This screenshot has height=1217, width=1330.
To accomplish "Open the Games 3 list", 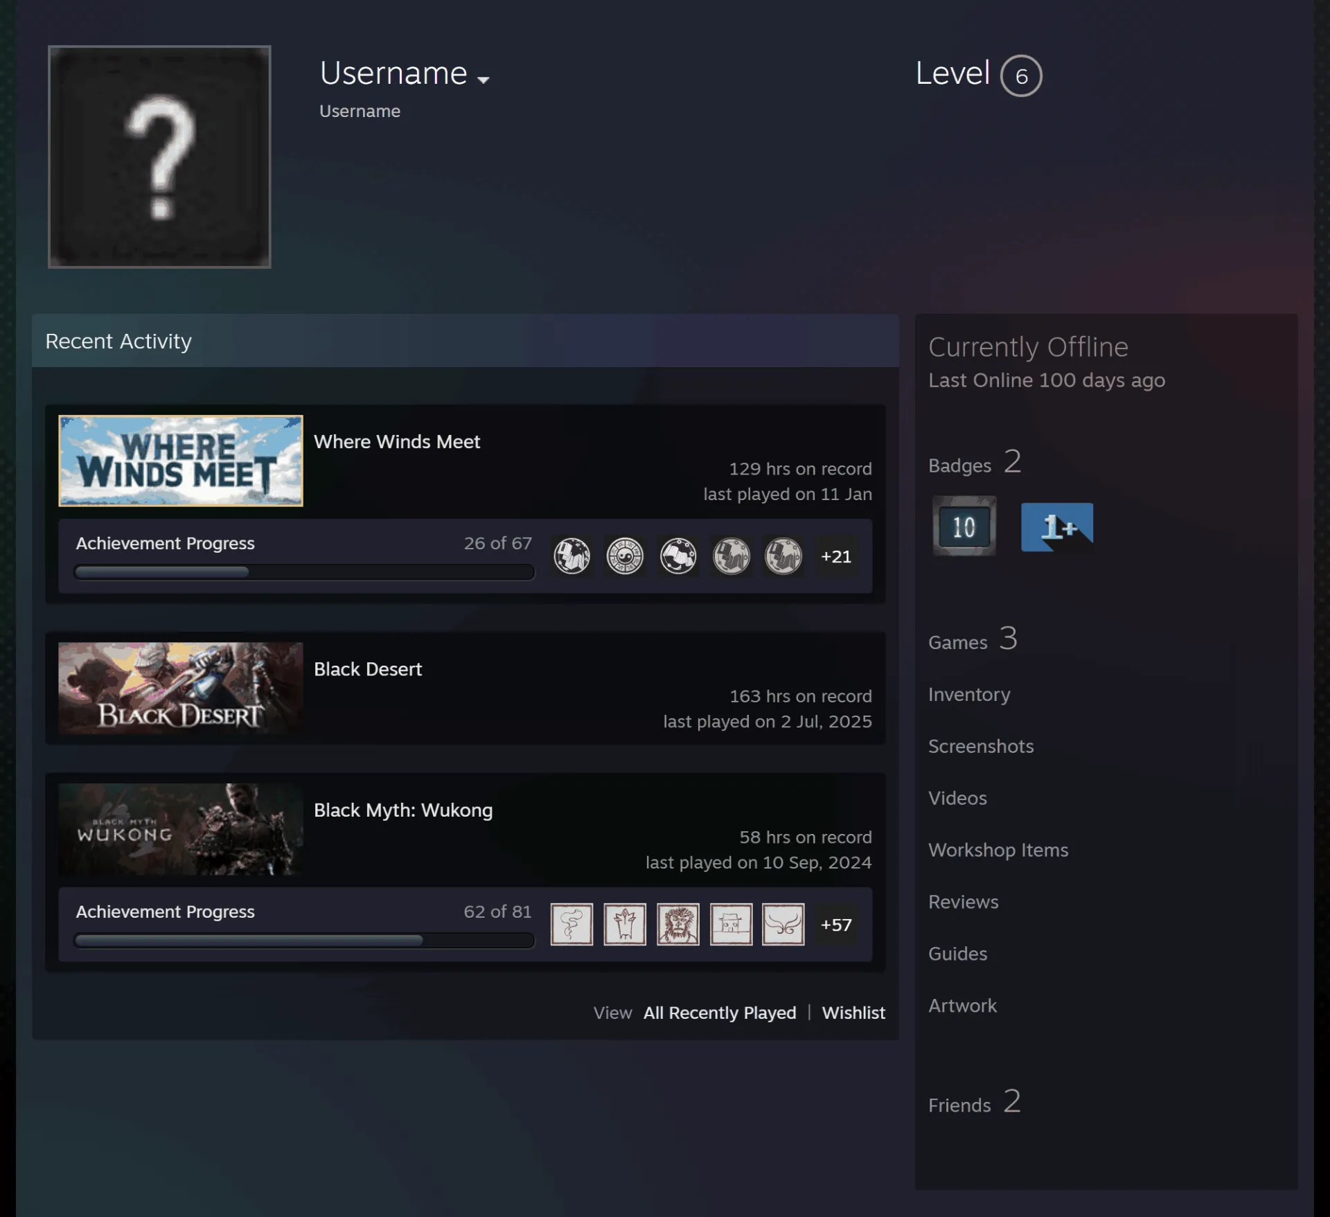I will (x=973, y=639).
